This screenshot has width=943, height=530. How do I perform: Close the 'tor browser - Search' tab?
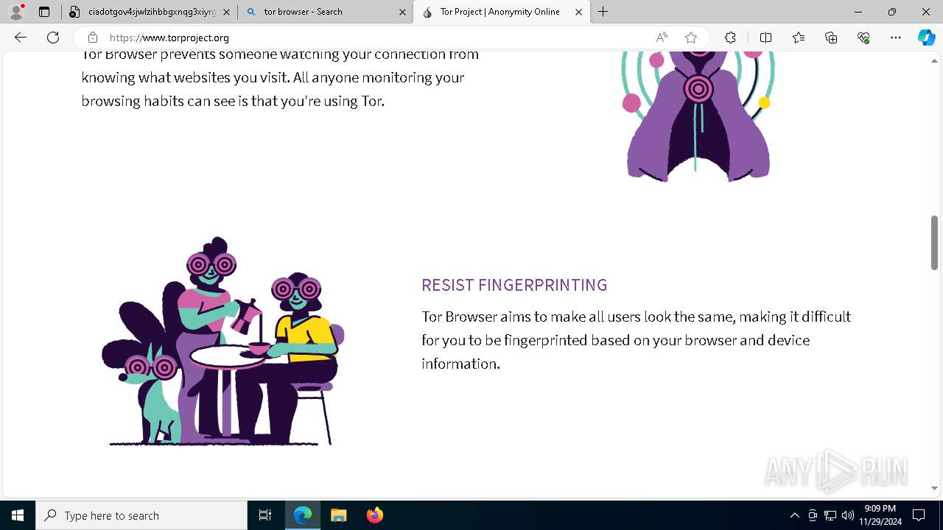tap(402, 12)
